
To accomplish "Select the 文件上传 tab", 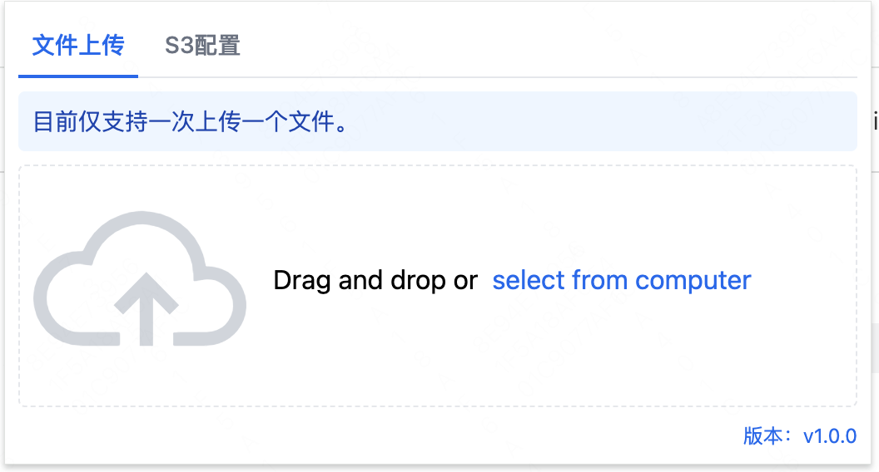I will click(78, 45).
